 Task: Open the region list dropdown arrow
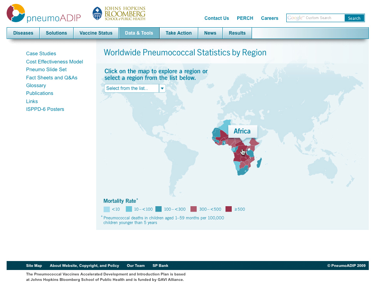click(162, 88)
